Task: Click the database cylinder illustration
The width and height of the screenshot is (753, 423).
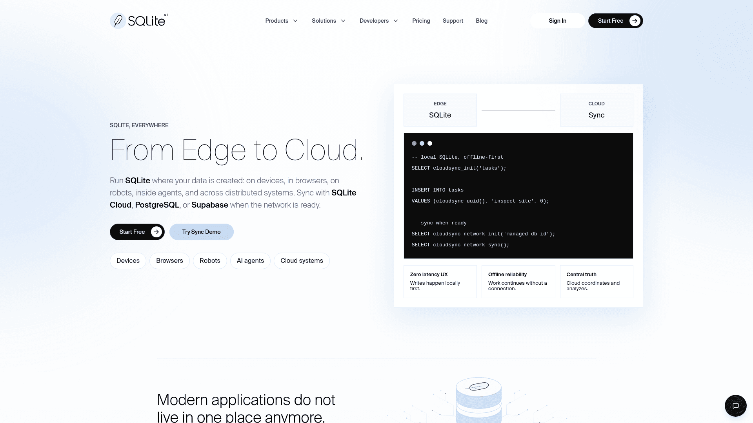Action: (478, 400)
